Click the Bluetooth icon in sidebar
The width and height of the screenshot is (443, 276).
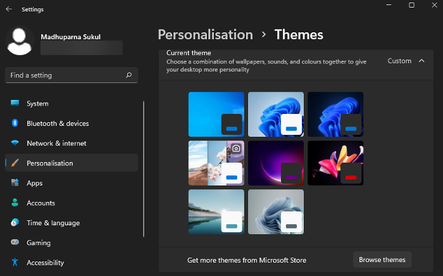tap(15, 123)
